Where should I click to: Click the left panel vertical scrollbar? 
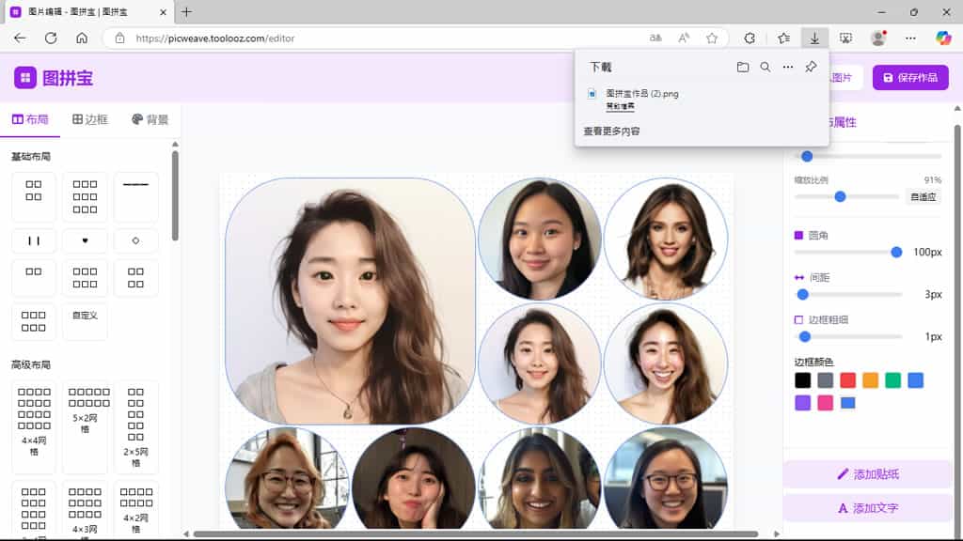tap(175, 196)
